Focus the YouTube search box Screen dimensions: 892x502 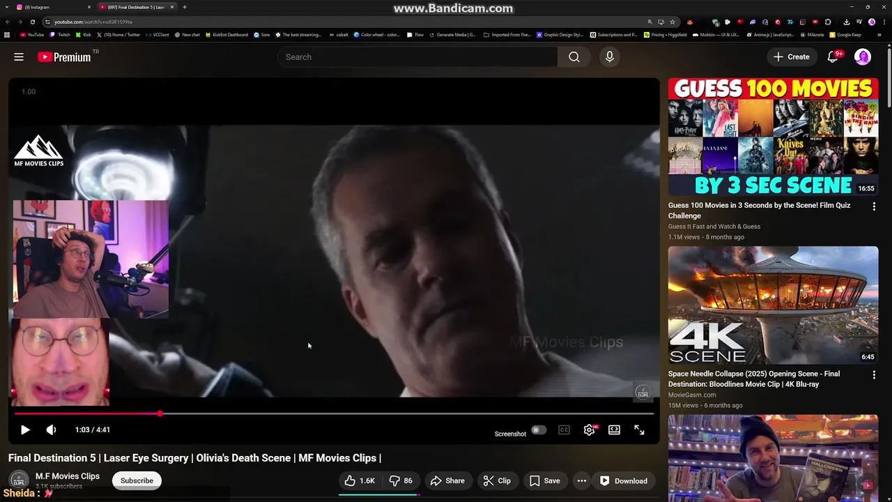click(x=417, y=57)
